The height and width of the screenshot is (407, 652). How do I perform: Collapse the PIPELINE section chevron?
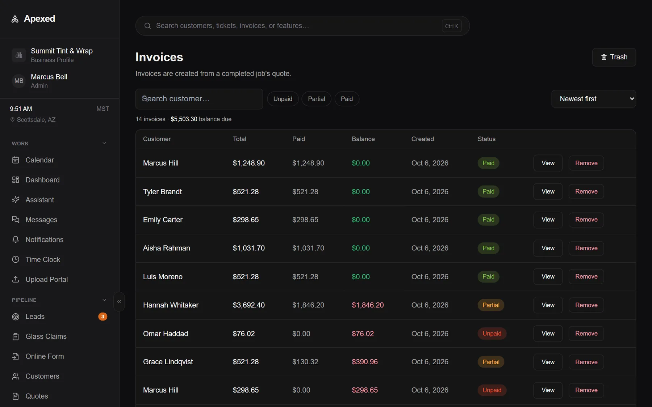(x=104, y=300)
